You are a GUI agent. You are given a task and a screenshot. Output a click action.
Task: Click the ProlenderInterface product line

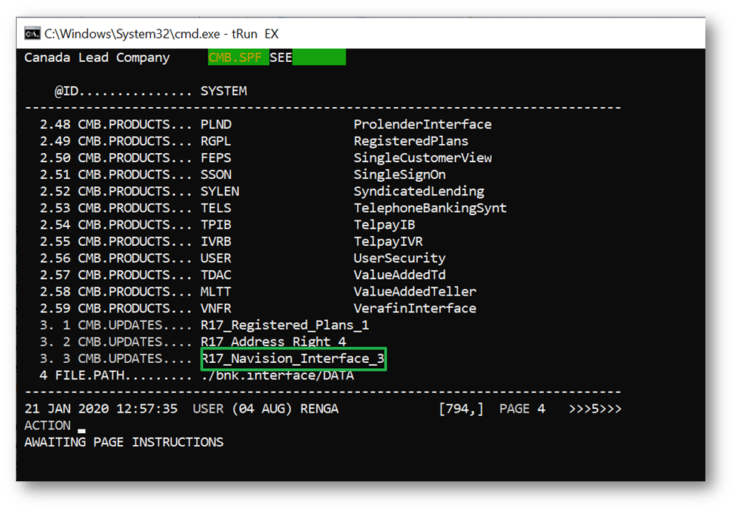pyautogui.click(x=422, y=124)
